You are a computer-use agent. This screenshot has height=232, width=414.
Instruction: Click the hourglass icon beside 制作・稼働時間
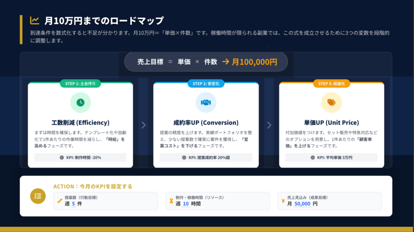pyautogui.click(x=171, y=200)
